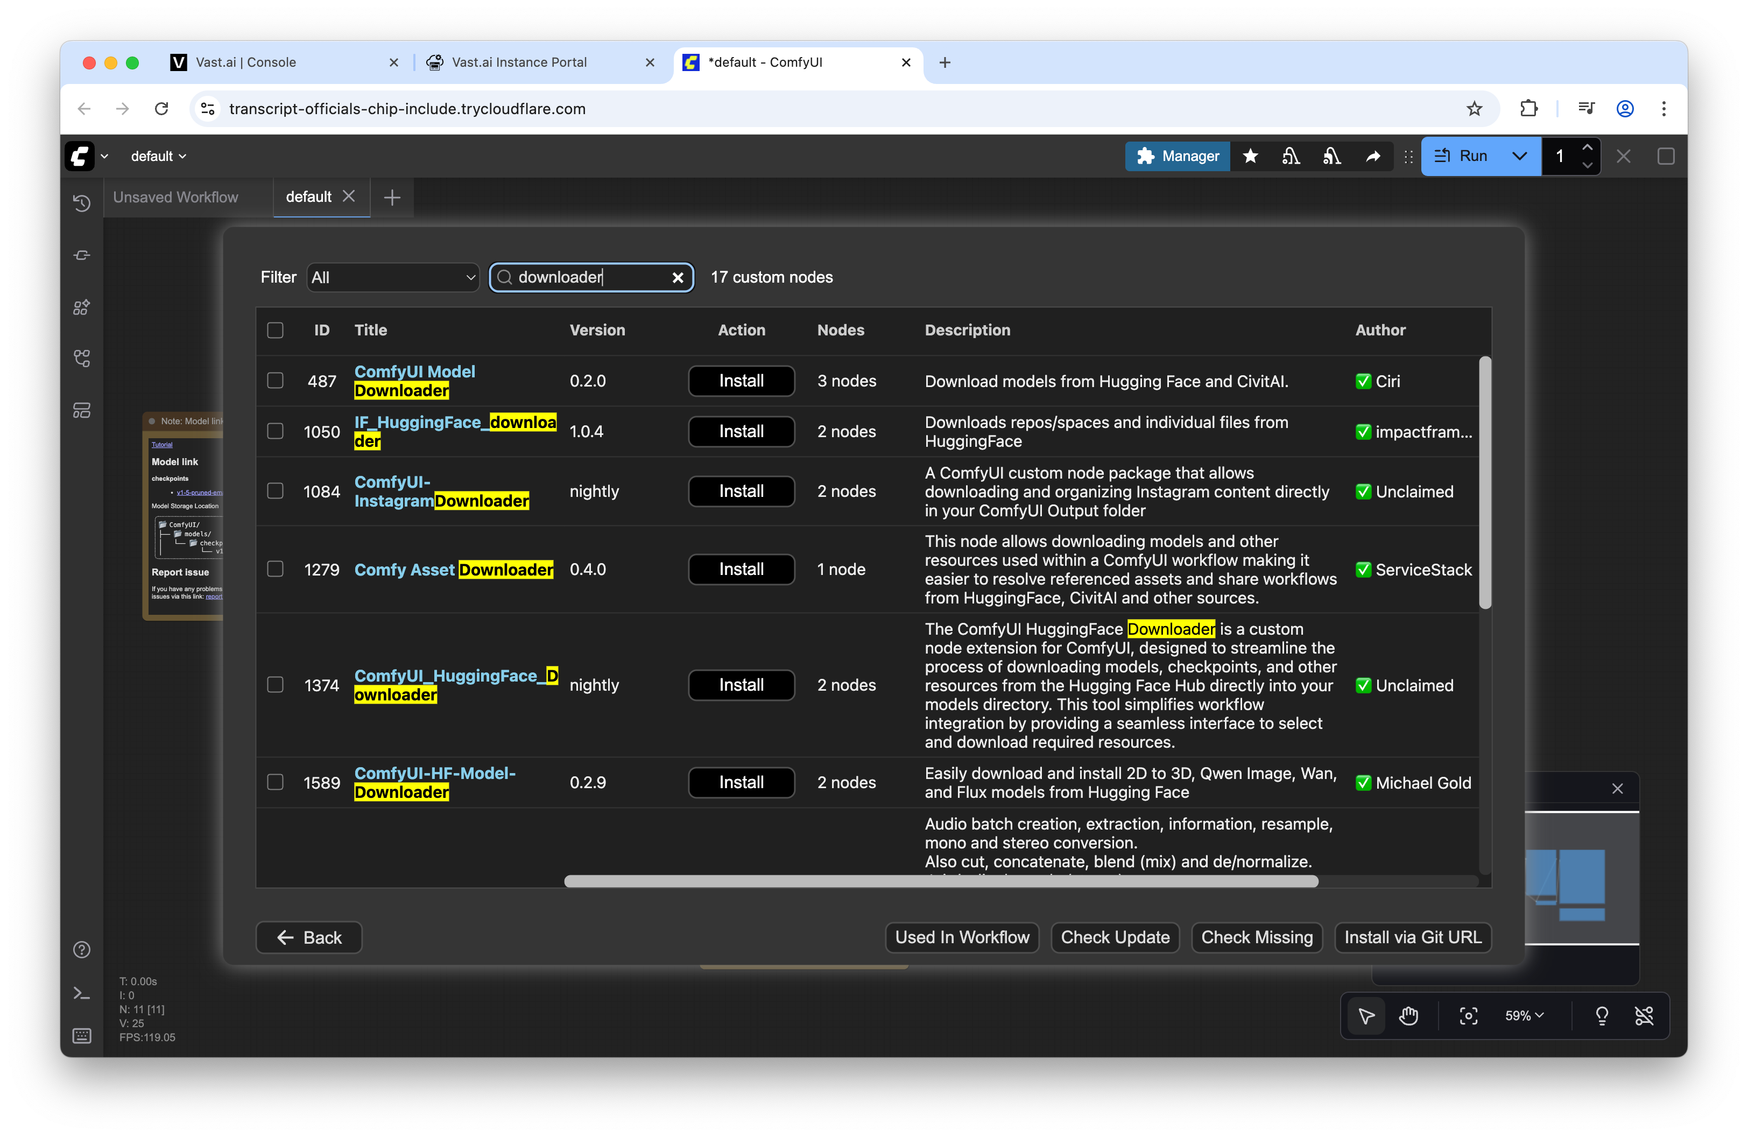The height and width of the screenshot is (1137, 1748).
Task: Select the hand pan tool
Action: click(x=1408, y=1016)
